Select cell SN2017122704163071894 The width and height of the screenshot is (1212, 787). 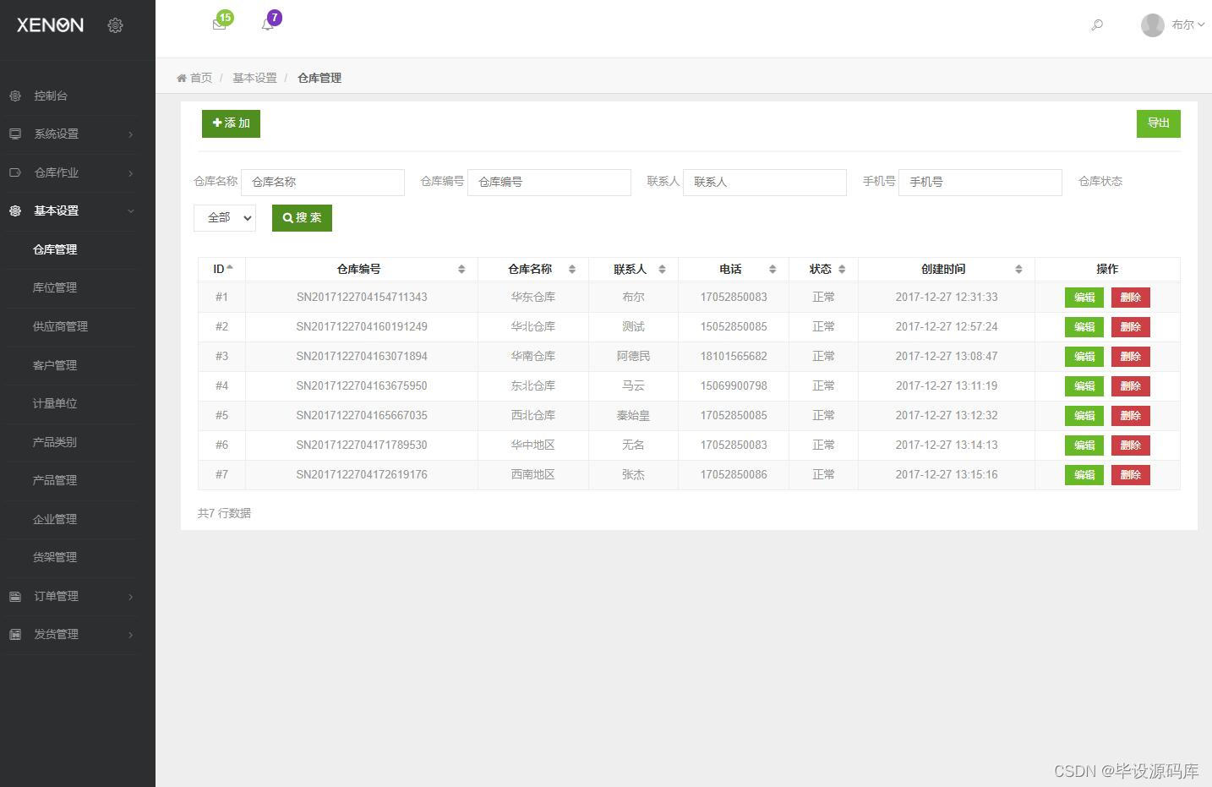point(362,357)
